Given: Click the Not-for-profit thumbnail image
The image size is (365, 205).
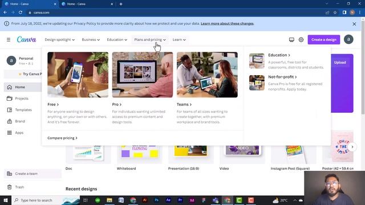Looking at the screenshot, I should coord(257,83).
